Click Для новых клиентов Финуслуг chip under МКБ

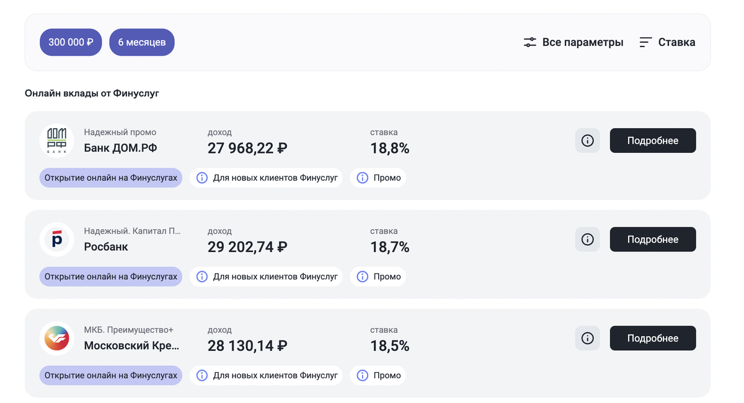pos(266,375)
